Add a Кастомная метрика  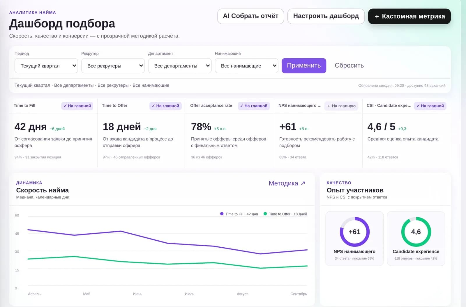point(409,16)
